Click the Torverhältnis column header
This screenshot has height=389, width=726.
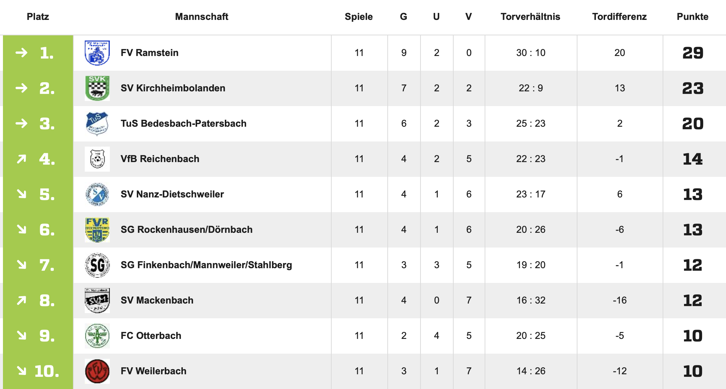coord(530,17)
